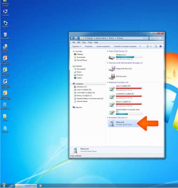The height and width of the screenshot is (188, 178).
Task: Click the Explorer address bar path
Action: tap(111, 38)
